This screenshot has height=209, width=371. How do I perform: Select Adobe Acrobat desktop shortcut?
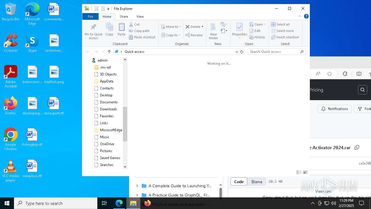click(x=11, y=77)
